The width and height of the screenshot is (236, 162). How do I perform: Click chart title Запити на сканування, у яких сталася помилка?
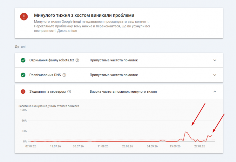(x=49, y=106)
